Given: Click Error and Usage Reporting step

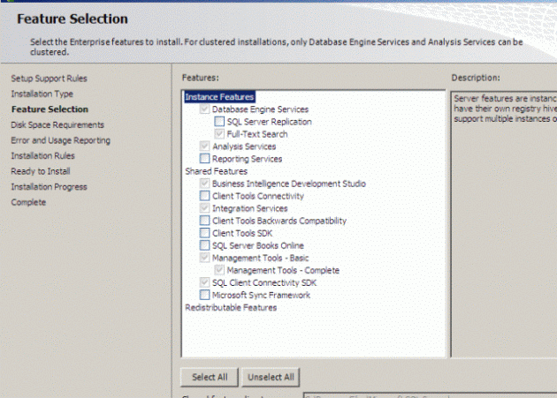Looking at the screenshot, I should click(61, 140).
